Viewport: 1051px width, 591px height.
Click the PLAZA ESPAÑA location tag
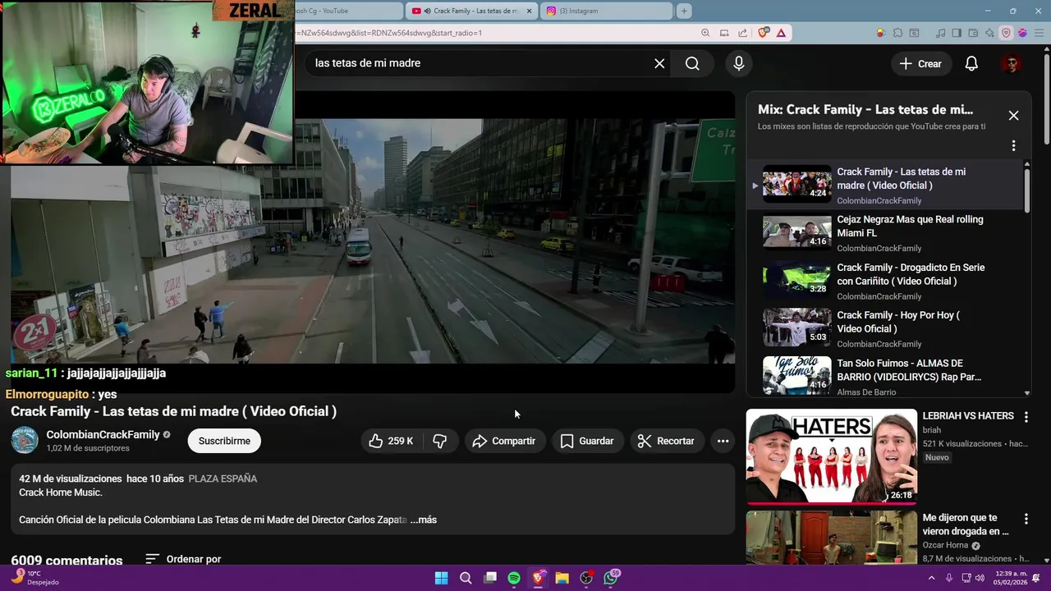(223, 479)
